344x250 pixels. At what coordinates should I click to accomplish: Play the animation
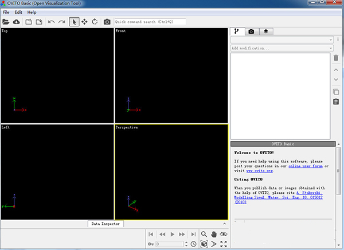pos(172,234)
